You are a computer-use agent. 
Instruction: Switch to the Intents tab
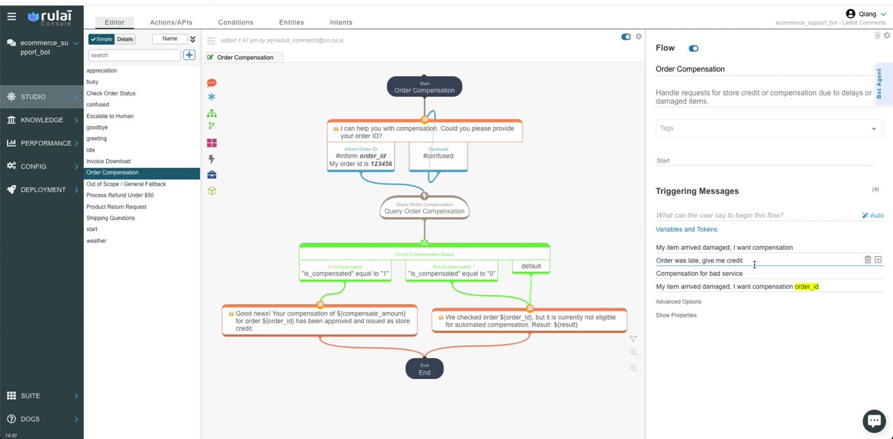click(x=341, y=22)
